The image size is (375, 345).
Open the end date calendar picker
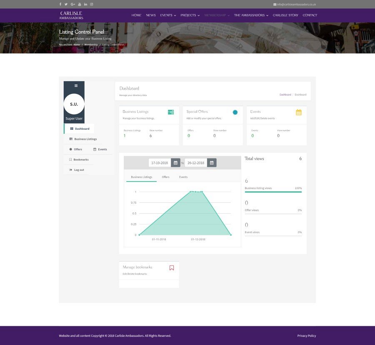click(212, 163)
